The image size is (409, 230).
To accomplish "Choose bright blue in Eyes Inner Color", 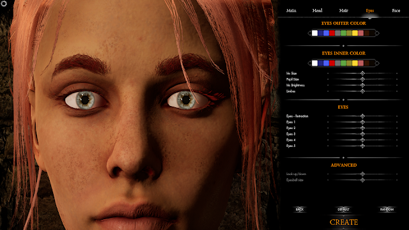I will tap(327, 63).
